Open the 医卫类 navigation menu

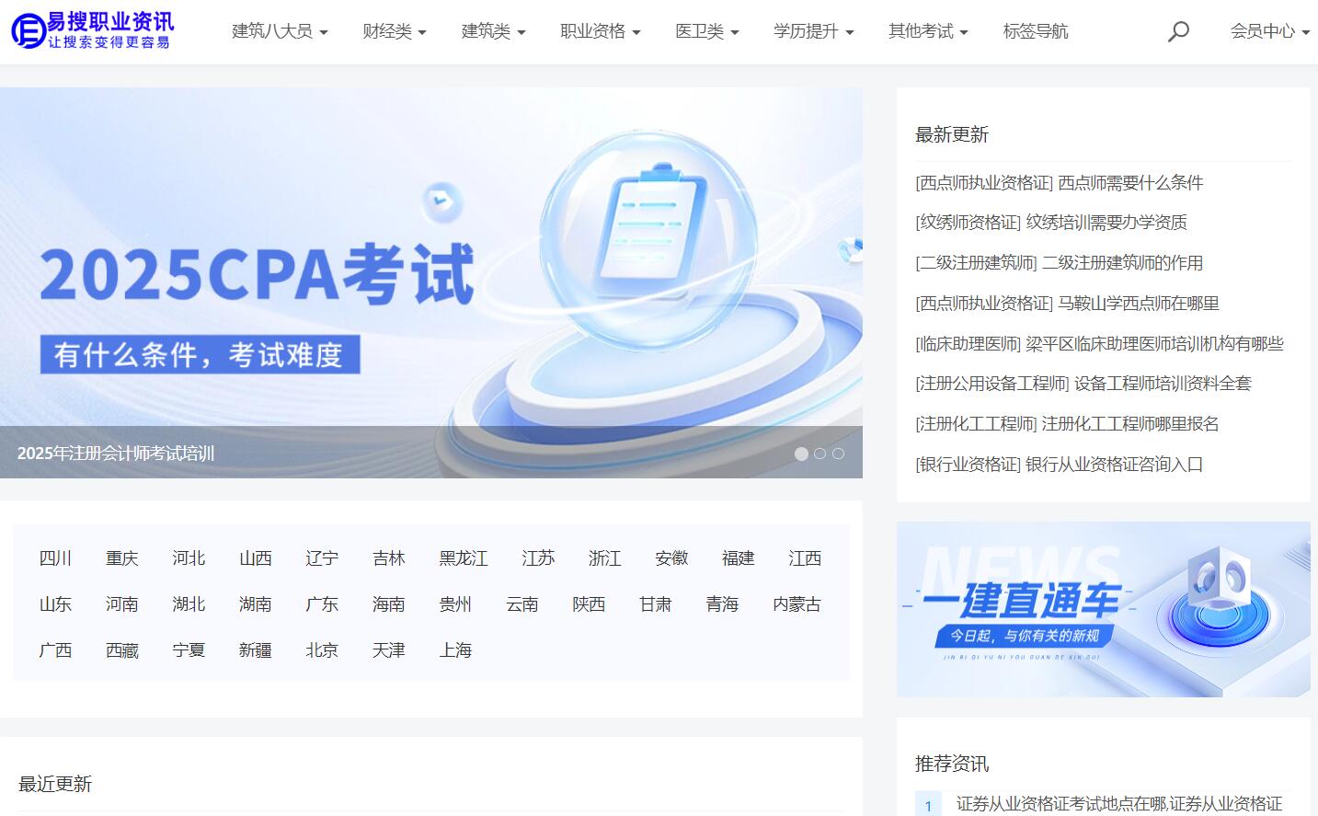[x=706, y=31]
